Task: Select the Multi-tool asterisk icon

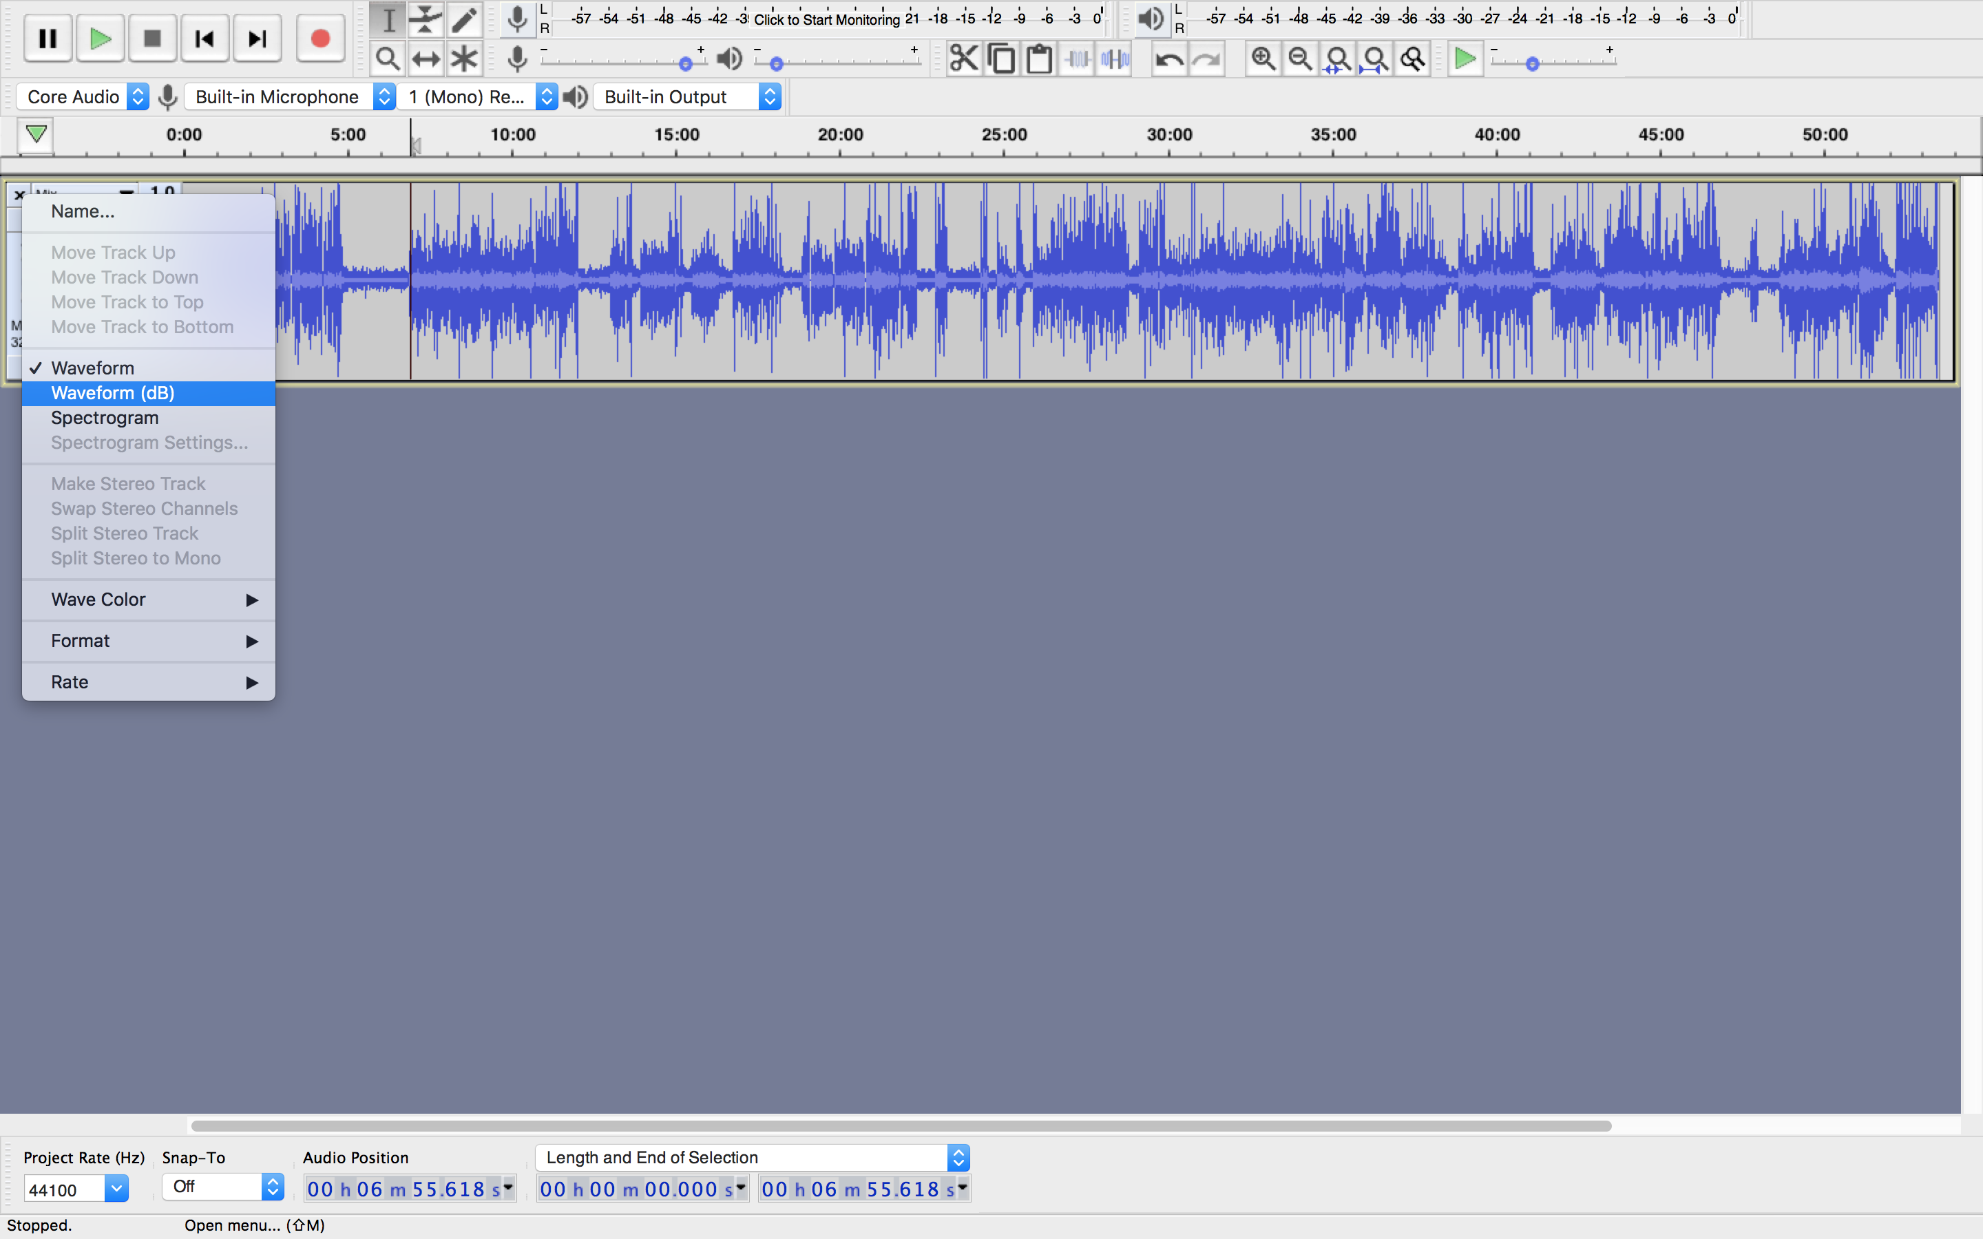Action: pyautogui.click(x=464, y=59)
